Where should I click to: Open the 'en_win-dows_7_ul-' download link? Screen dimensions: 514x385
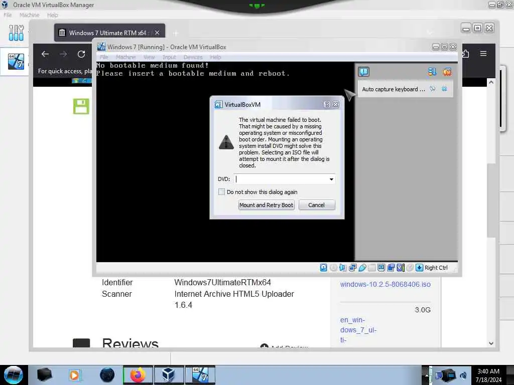pos(358,330)
